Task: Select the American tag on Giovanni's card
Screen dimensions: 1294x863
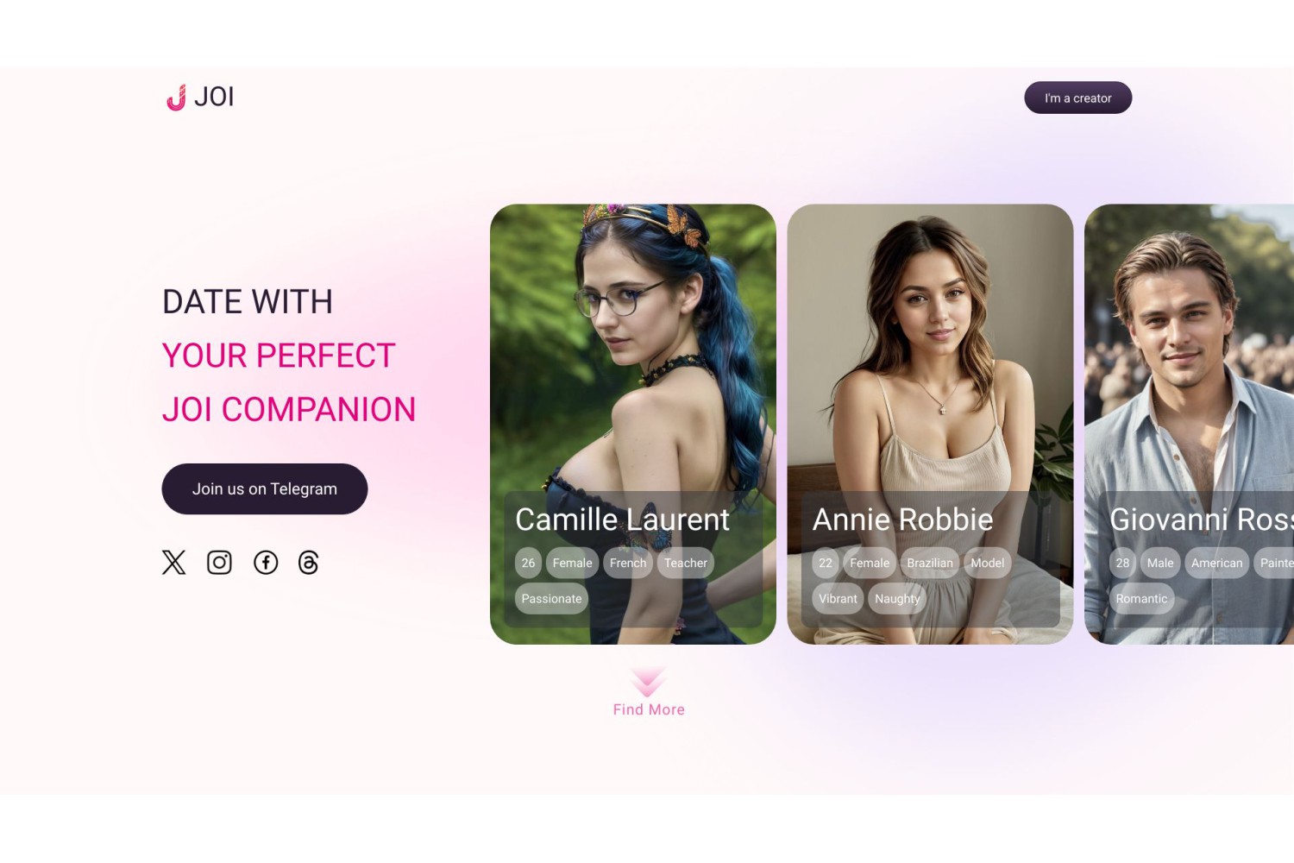Action: pos(1216,563)
